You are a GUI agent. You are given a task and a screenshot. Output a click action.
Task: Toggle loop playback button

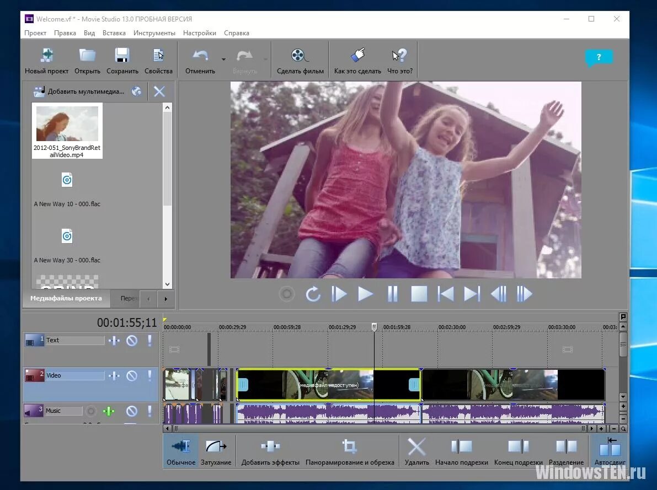(x=313, y=294)
